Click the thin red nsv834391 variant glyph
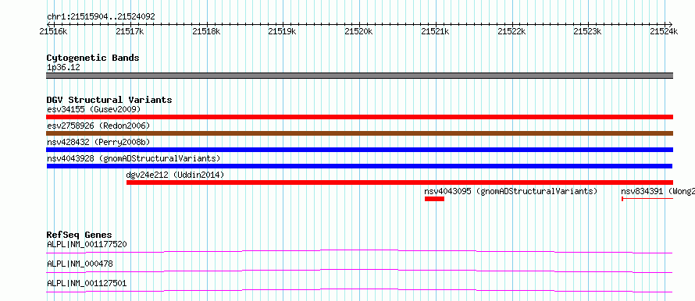Viewport: 695px width, 301px height. (647, 199)
